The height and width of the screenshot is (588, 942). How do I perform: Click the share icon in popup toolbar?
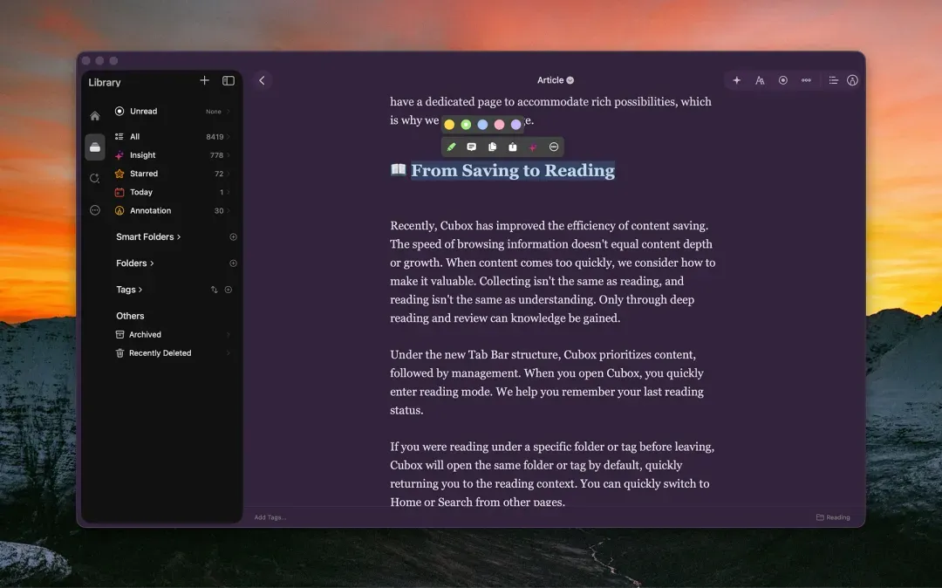click(x=513, y=147)
